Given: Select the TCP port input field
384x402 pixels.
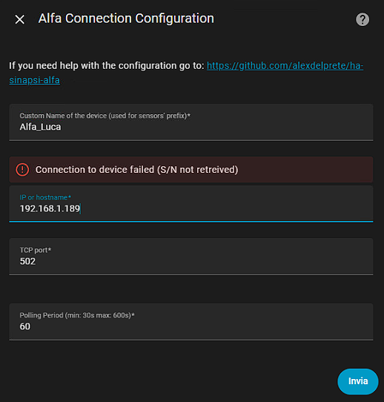Looking at the screenshot, I should pyautogui.click(x=191, y=257).
